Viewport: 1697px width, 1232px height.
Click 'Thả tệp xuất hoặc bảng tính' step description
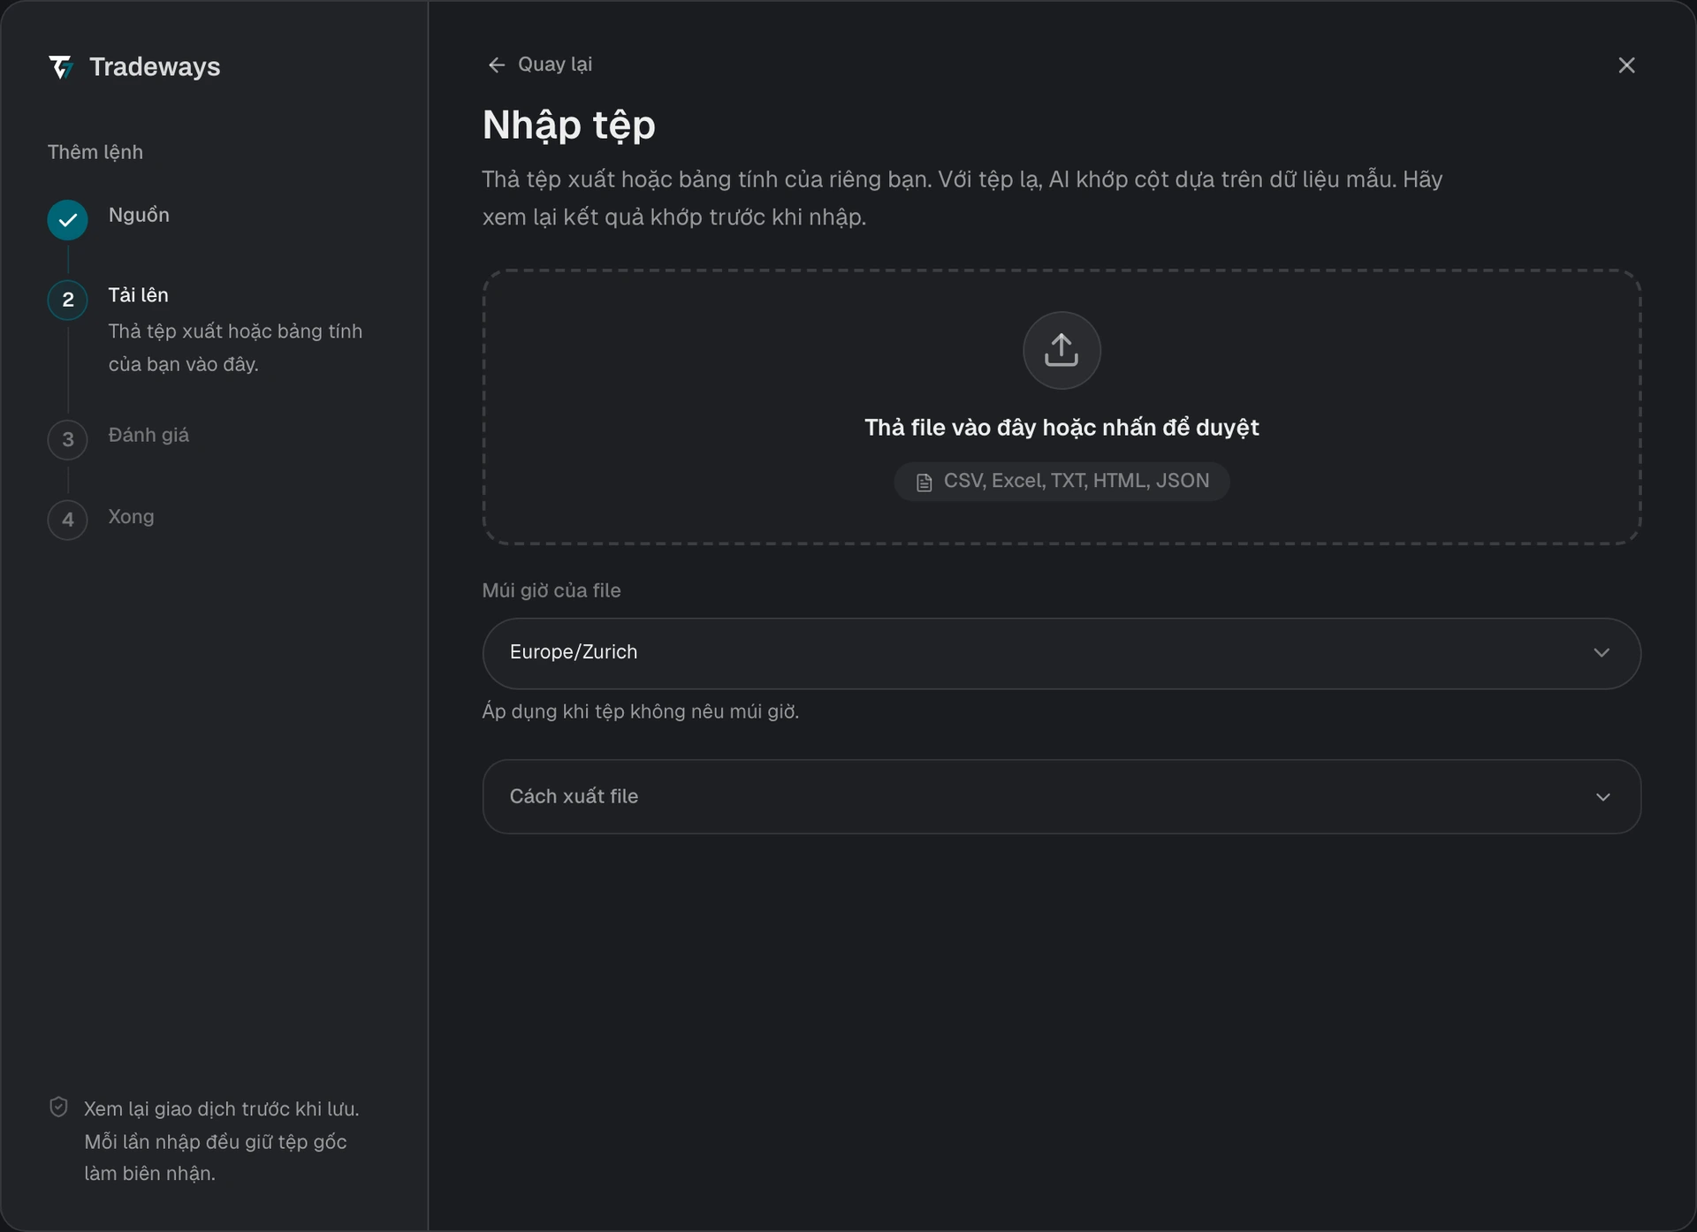235,331
